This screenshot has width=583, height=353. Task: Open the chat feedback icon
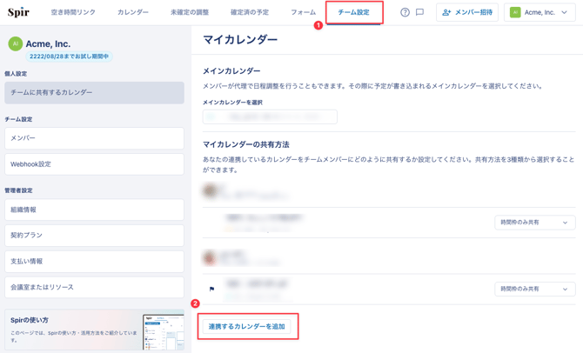click(x=419, y=13)
